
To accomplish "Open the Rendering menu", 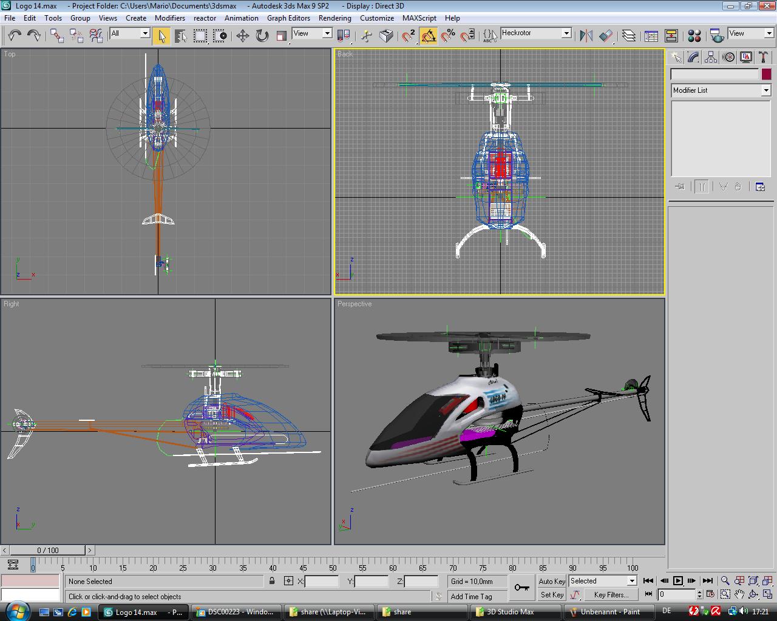I will coord(335,18).
